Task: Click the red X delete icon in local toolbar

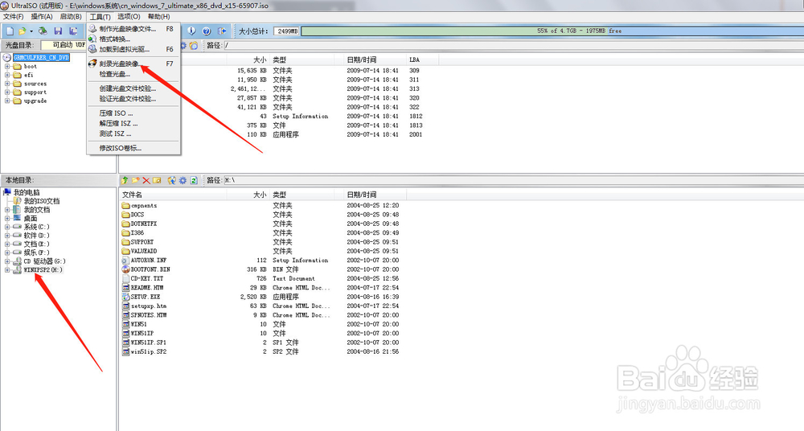Action: 146,181
